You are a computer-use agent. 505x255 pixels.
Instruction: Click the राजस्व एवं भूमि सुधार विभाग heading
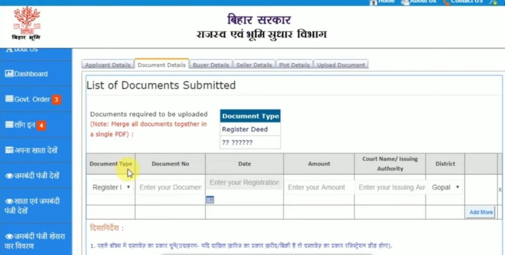261,35
